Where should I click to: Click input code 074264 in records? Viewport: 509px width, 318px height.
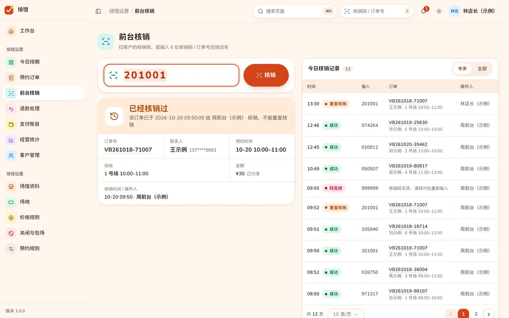pyautogui.click(x=370, y=125)
